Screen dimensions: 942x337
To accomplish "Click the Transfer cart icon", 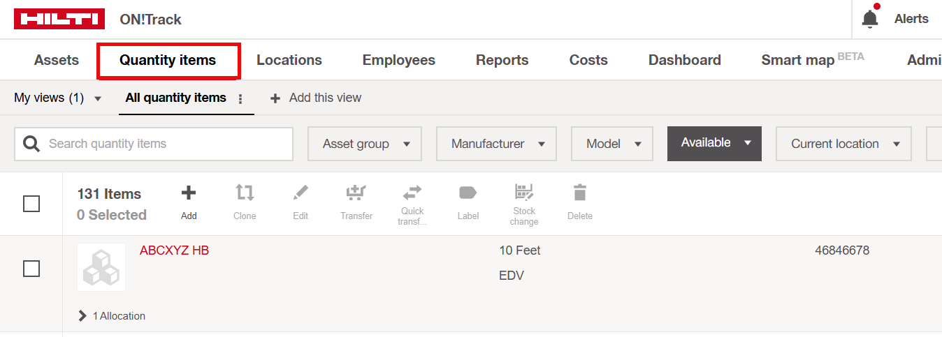I will [356, 193].
